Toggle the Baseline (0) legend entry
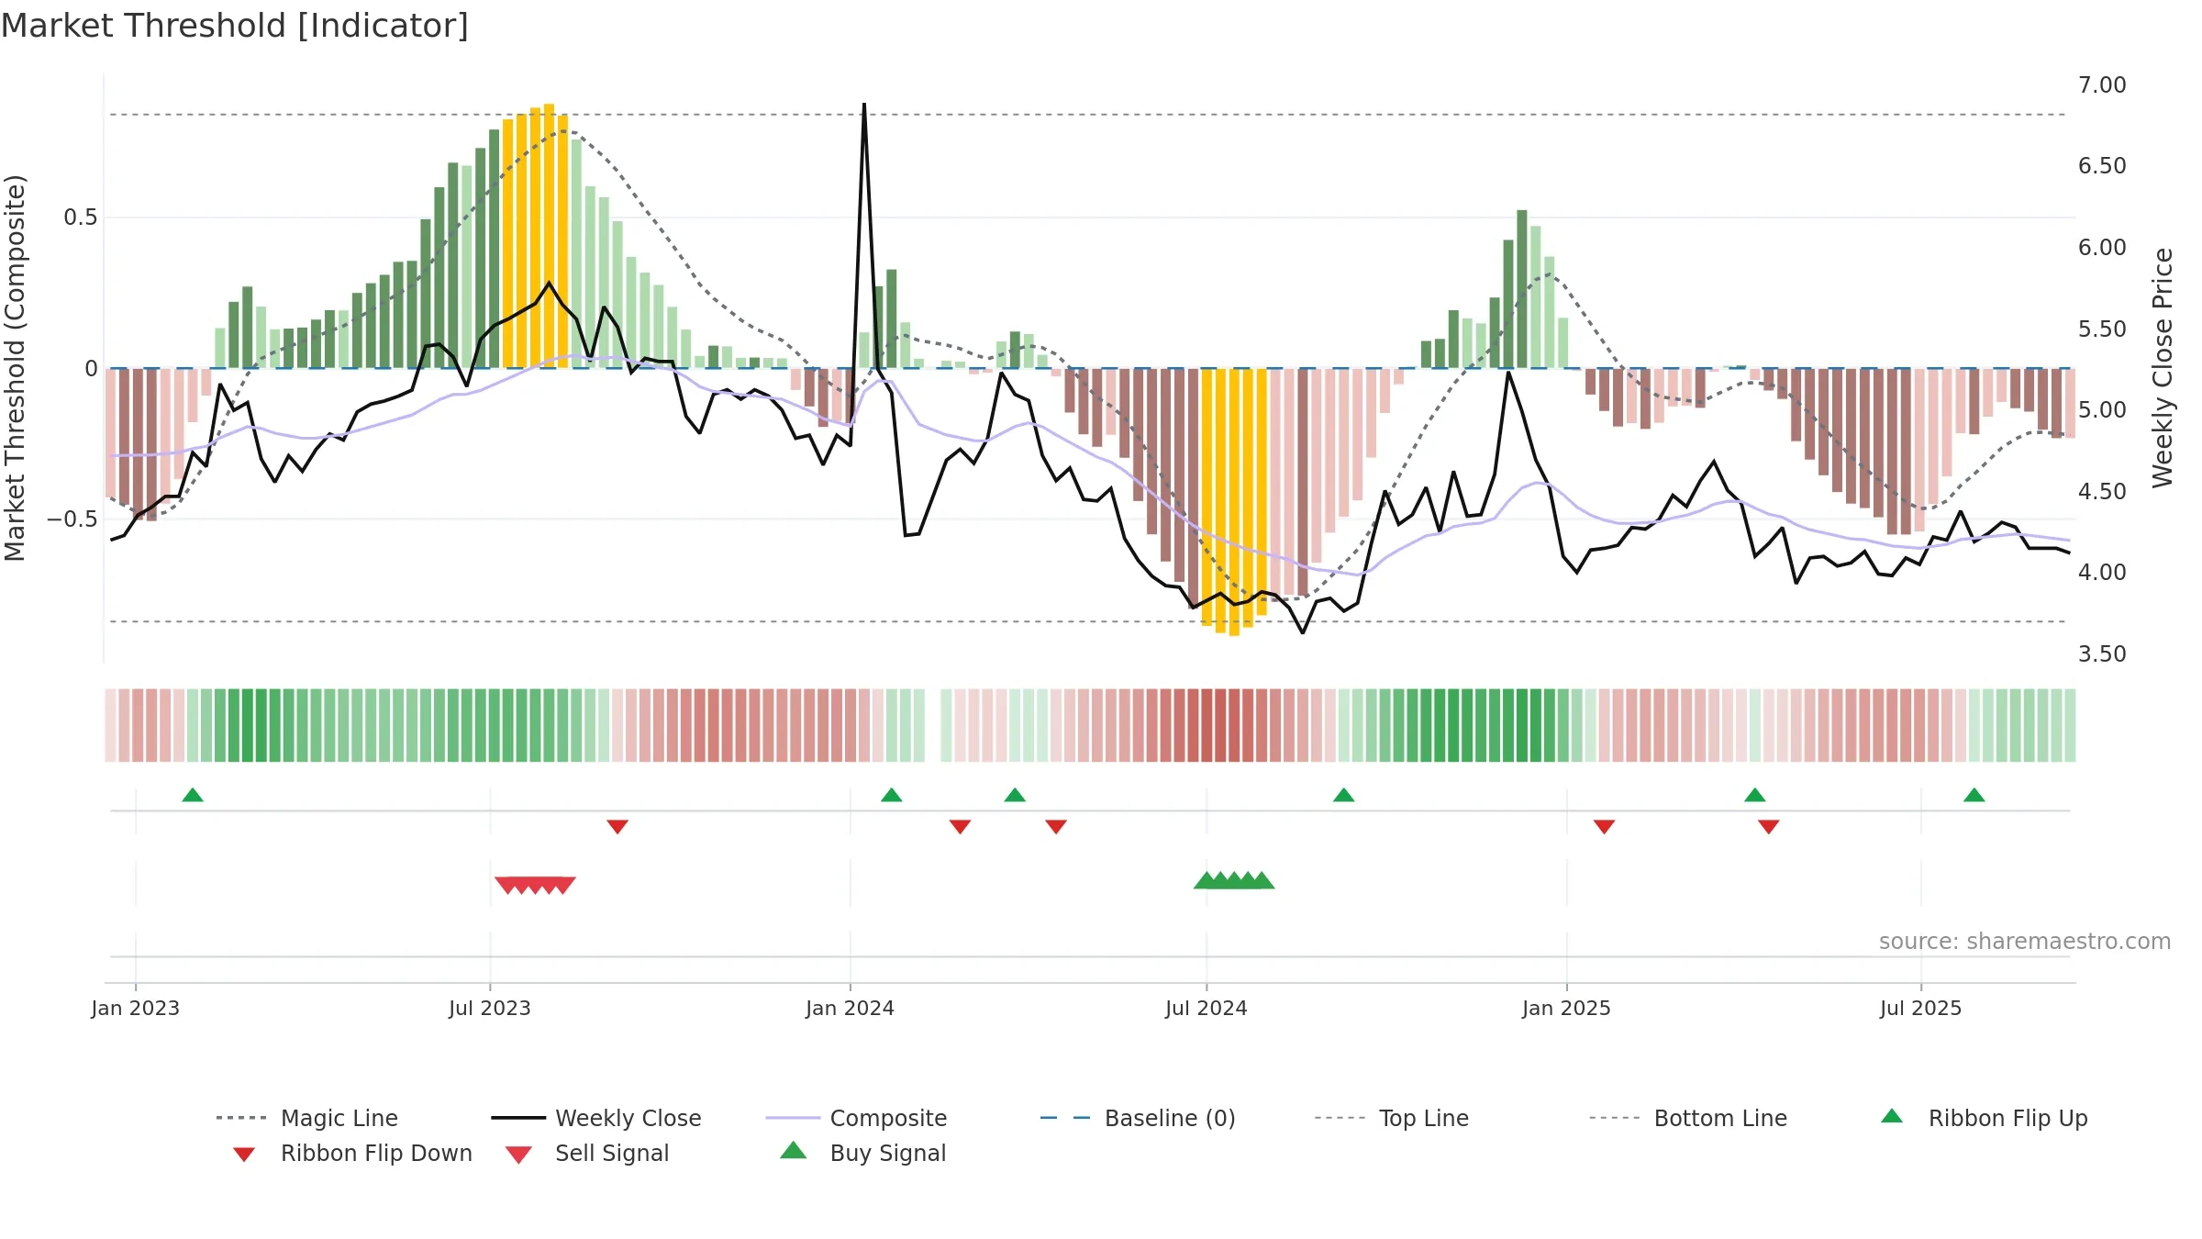This screenshot has width=2202, height=1239. pos(1138,1118)
